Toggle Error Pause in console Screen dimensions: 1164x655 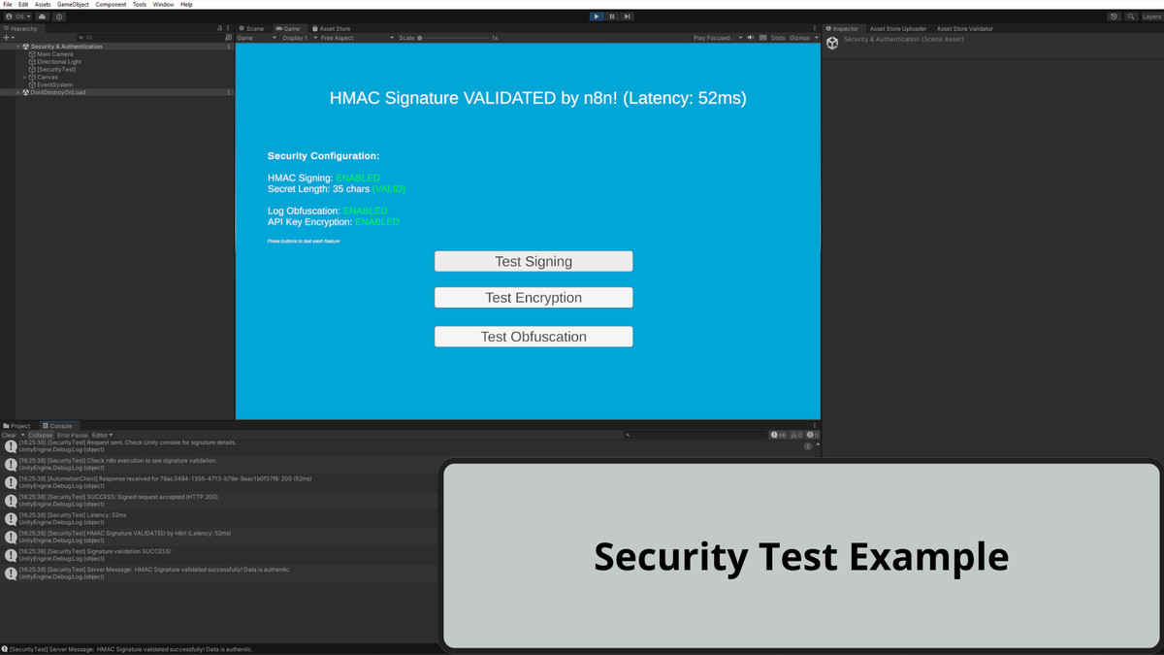click(x=73, y=435)
